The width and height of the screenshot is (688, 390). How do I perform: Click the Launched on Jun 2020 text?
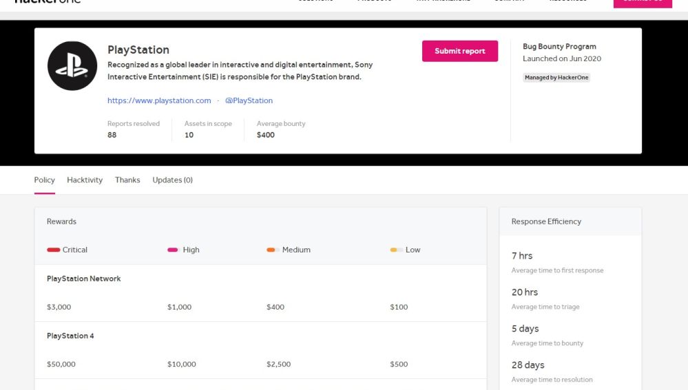pyautogui.click(x=562, y=58)
